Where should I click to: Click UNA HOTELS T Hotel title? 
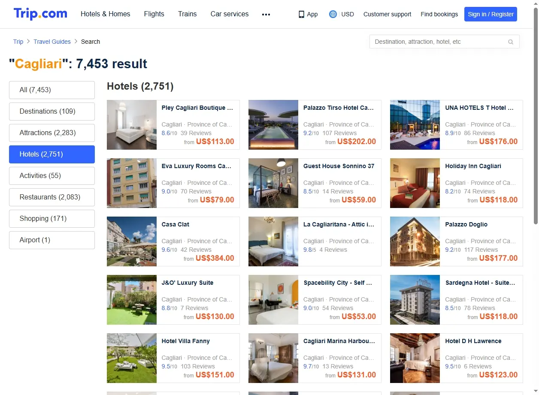[x=479, y=108]
